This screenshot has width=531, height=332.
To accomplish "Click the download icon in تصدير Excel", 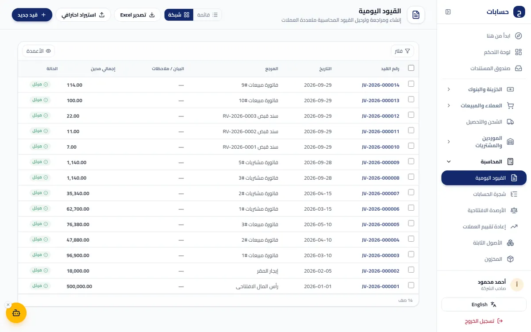I will pos(152,15).
